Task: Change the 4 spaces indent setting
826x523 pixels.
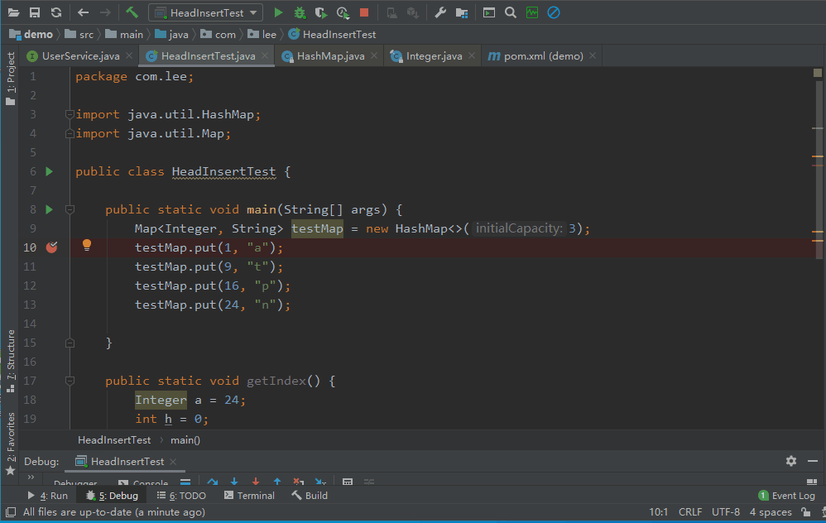Action: (x=771, y=512)
